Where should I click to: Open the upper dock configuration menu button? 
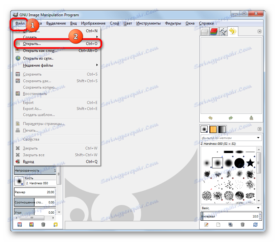(259, 32)
